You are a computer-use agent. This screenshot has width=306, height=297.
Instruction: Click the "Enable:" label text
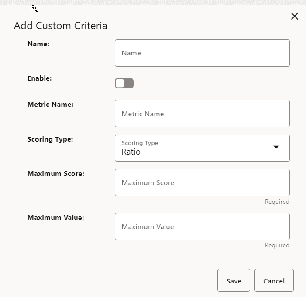(40, 78)
